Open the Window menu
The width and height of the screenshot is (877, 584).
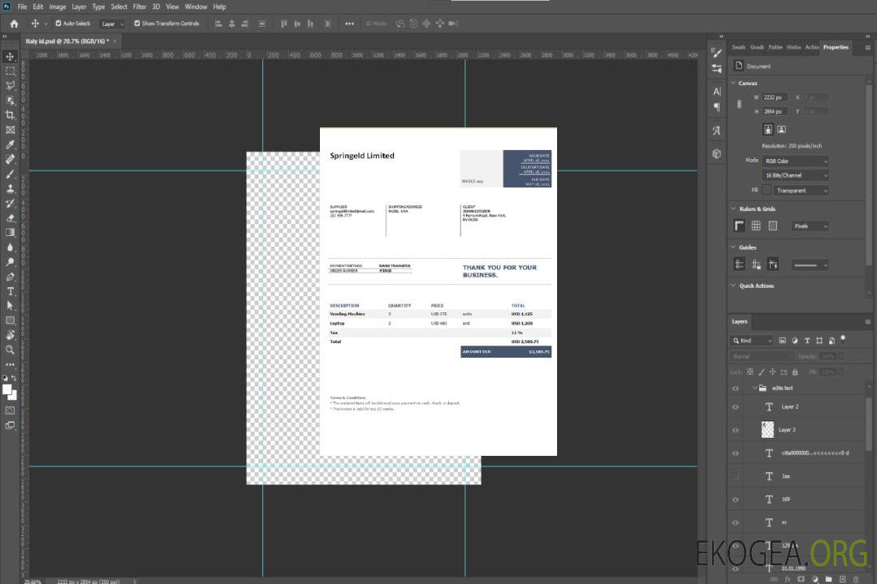pos(196,6)
